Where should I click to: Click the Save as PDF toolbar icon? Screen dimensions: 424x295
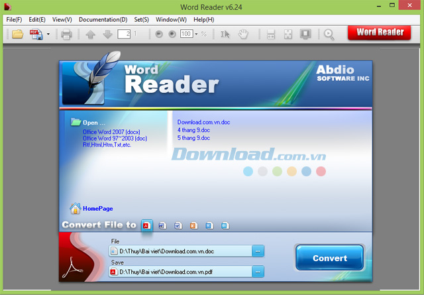(36, 34)
